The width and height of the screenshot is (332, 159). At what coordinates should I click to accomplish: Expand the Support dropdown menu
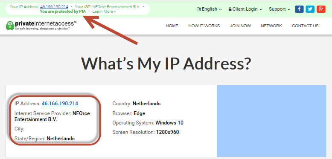pyautogui.click(x=280, y=9)
